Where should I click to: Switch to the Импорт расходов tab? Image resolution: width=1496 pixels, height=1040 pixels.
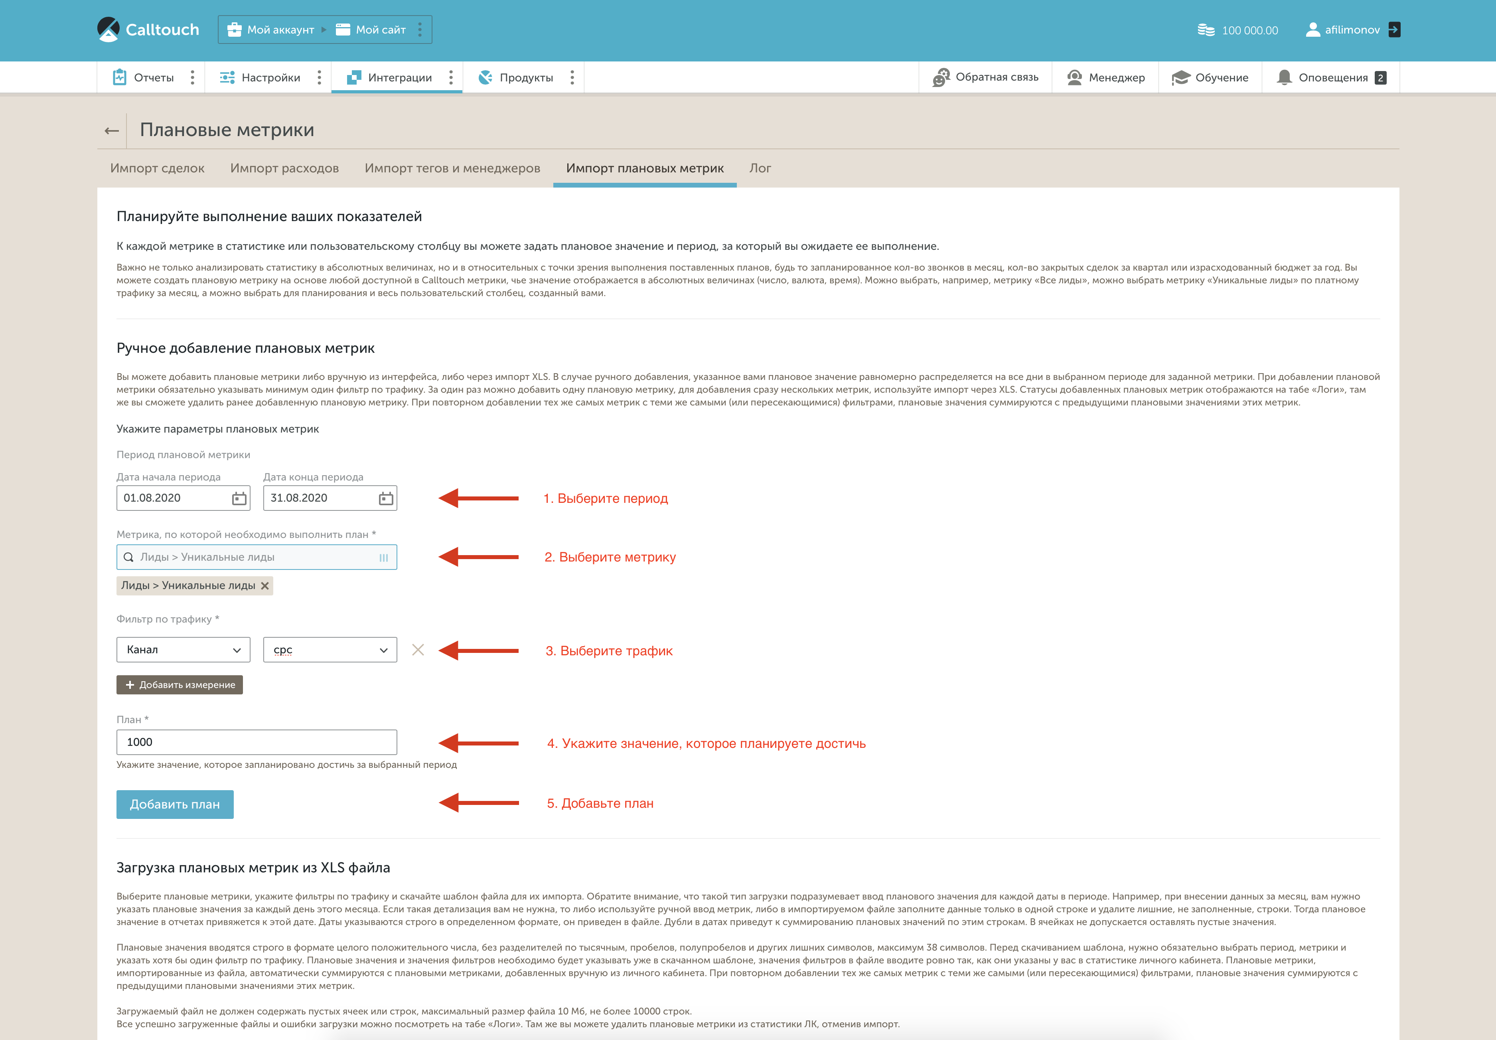point(284,168)
